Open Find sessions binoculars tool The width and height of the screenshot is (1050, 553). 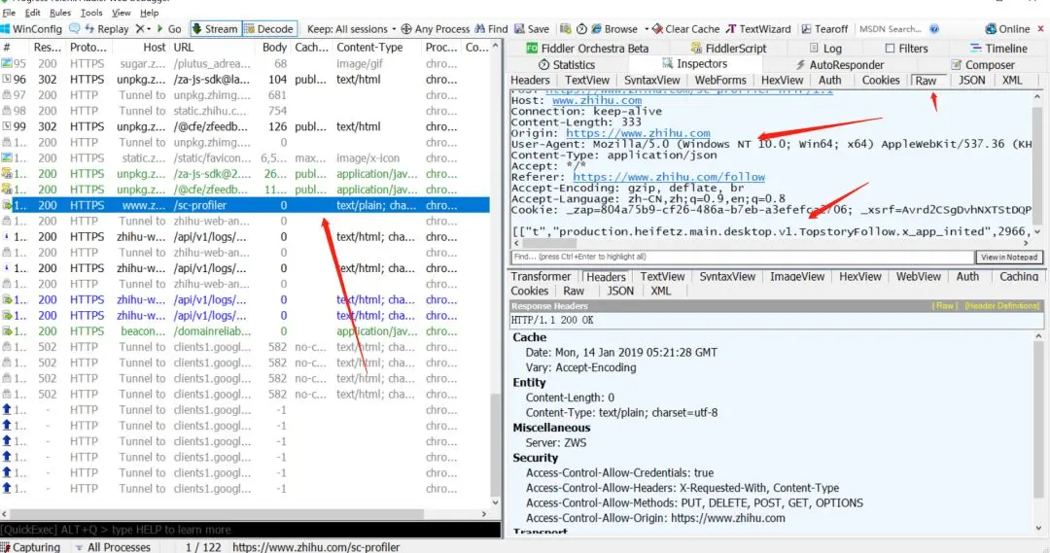pos(492,29)
